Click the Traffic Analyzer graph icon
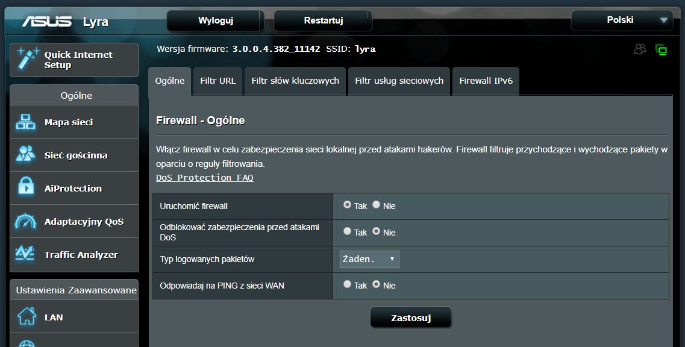This screenshot has width=685, height=347. 25,254
